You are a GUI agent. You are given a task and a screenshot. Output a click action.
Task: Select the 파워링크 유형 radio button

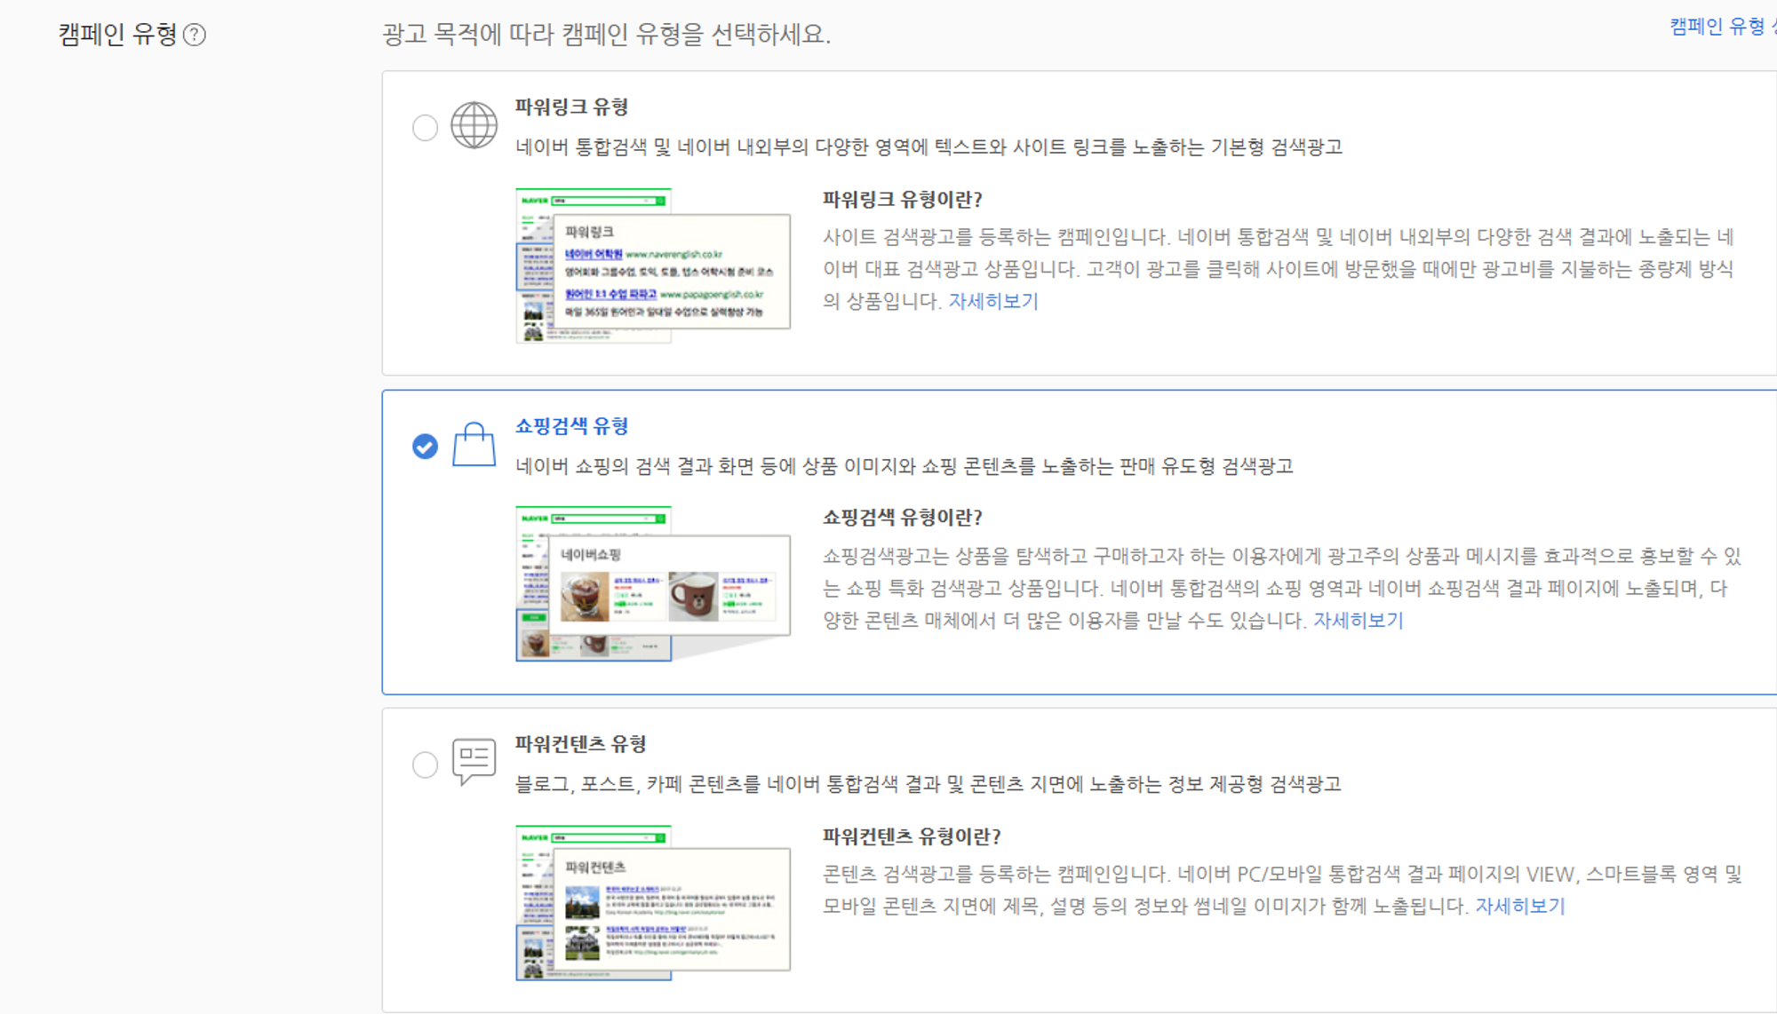[426, 128]
